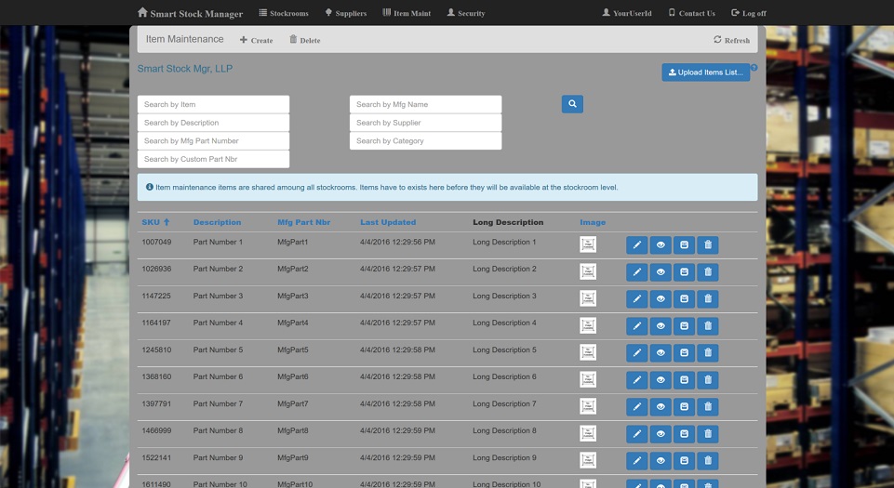The image size is (894, 488).
Task: Click the stock icon button for Part Number 3
Action: click(x=684, y=299)
